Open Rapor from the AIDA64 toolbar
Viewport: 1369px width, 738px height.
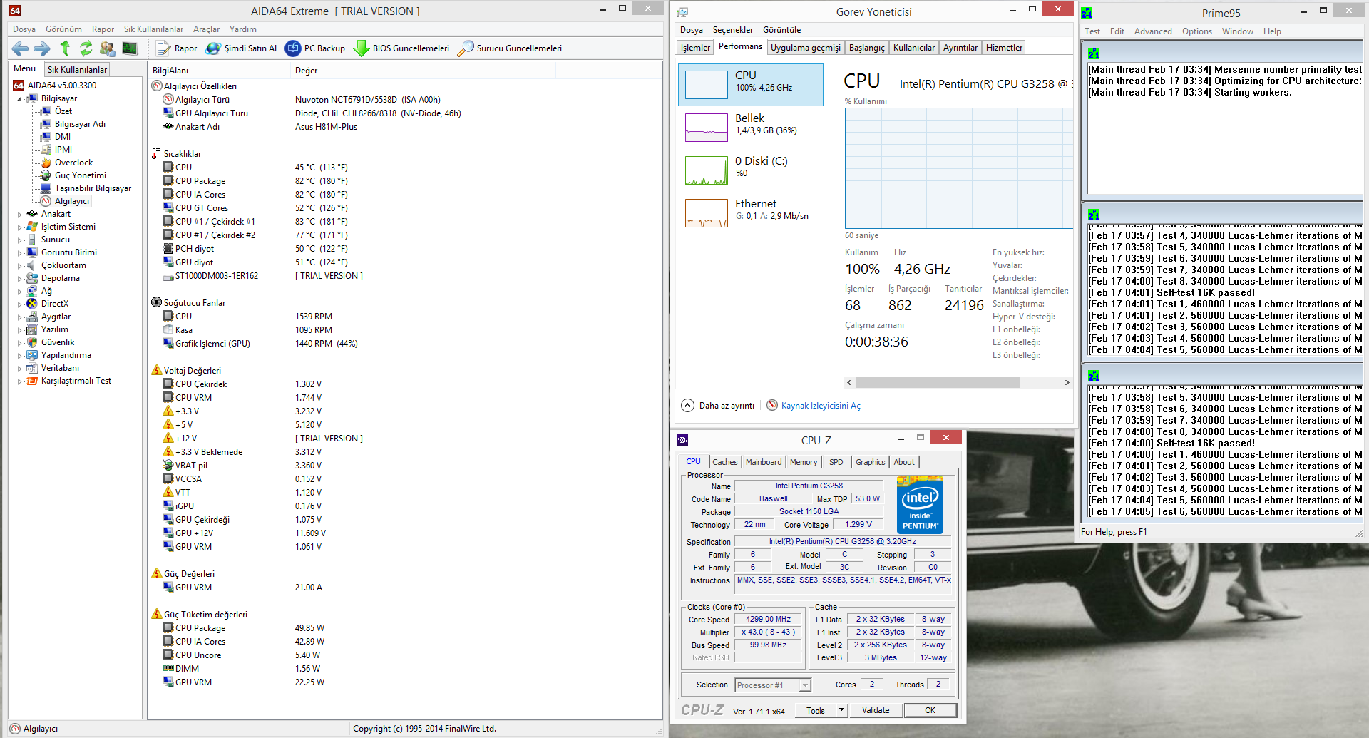177,48
